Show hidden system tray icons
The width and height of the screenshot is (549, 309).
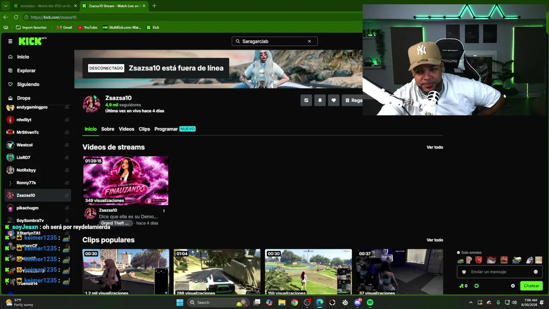471,303
